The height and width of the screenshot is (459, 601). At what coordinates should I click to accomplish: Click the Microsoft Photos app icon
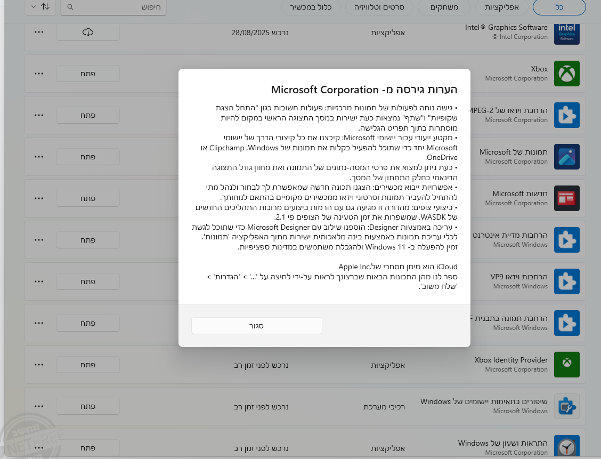coord(566,157)
